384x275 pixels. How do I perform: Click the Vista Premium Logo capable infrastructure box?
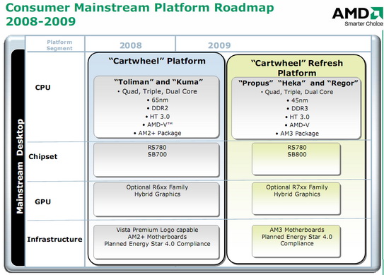(x=156, y=242)
